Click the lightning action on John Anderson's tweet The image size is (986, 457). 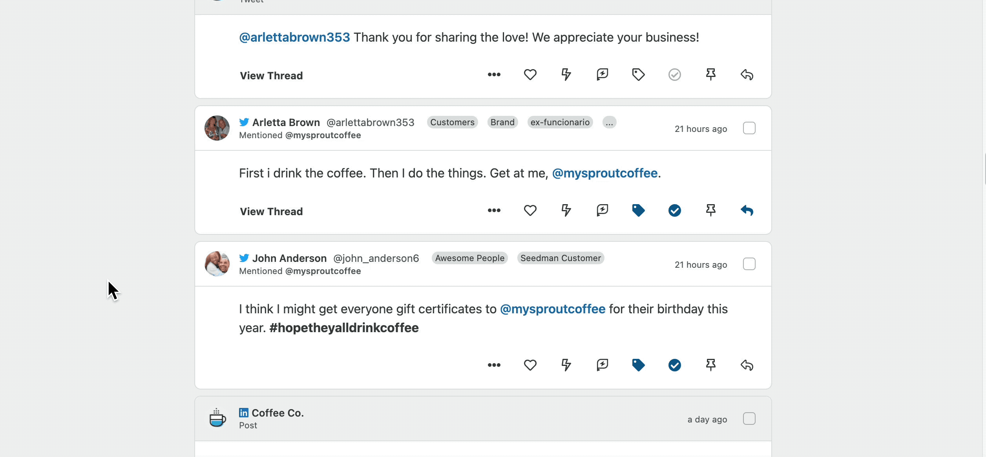(x=566, y=365)
